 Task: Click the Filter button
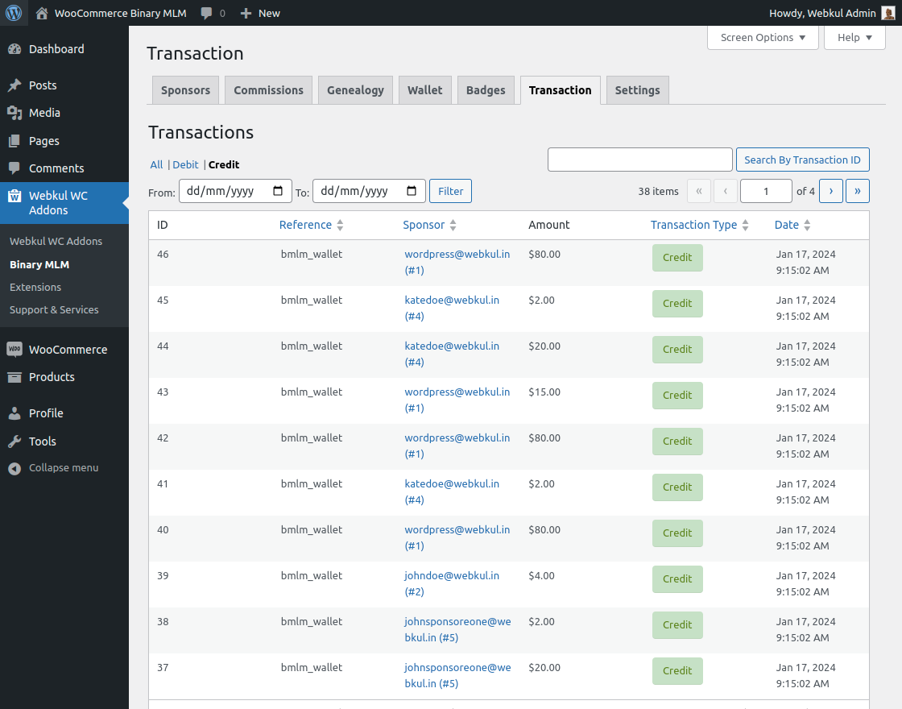[x=450, y=191]
